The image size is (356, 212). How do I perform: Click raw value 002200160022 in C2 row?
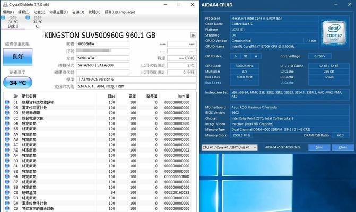click(x=177, y=192)
